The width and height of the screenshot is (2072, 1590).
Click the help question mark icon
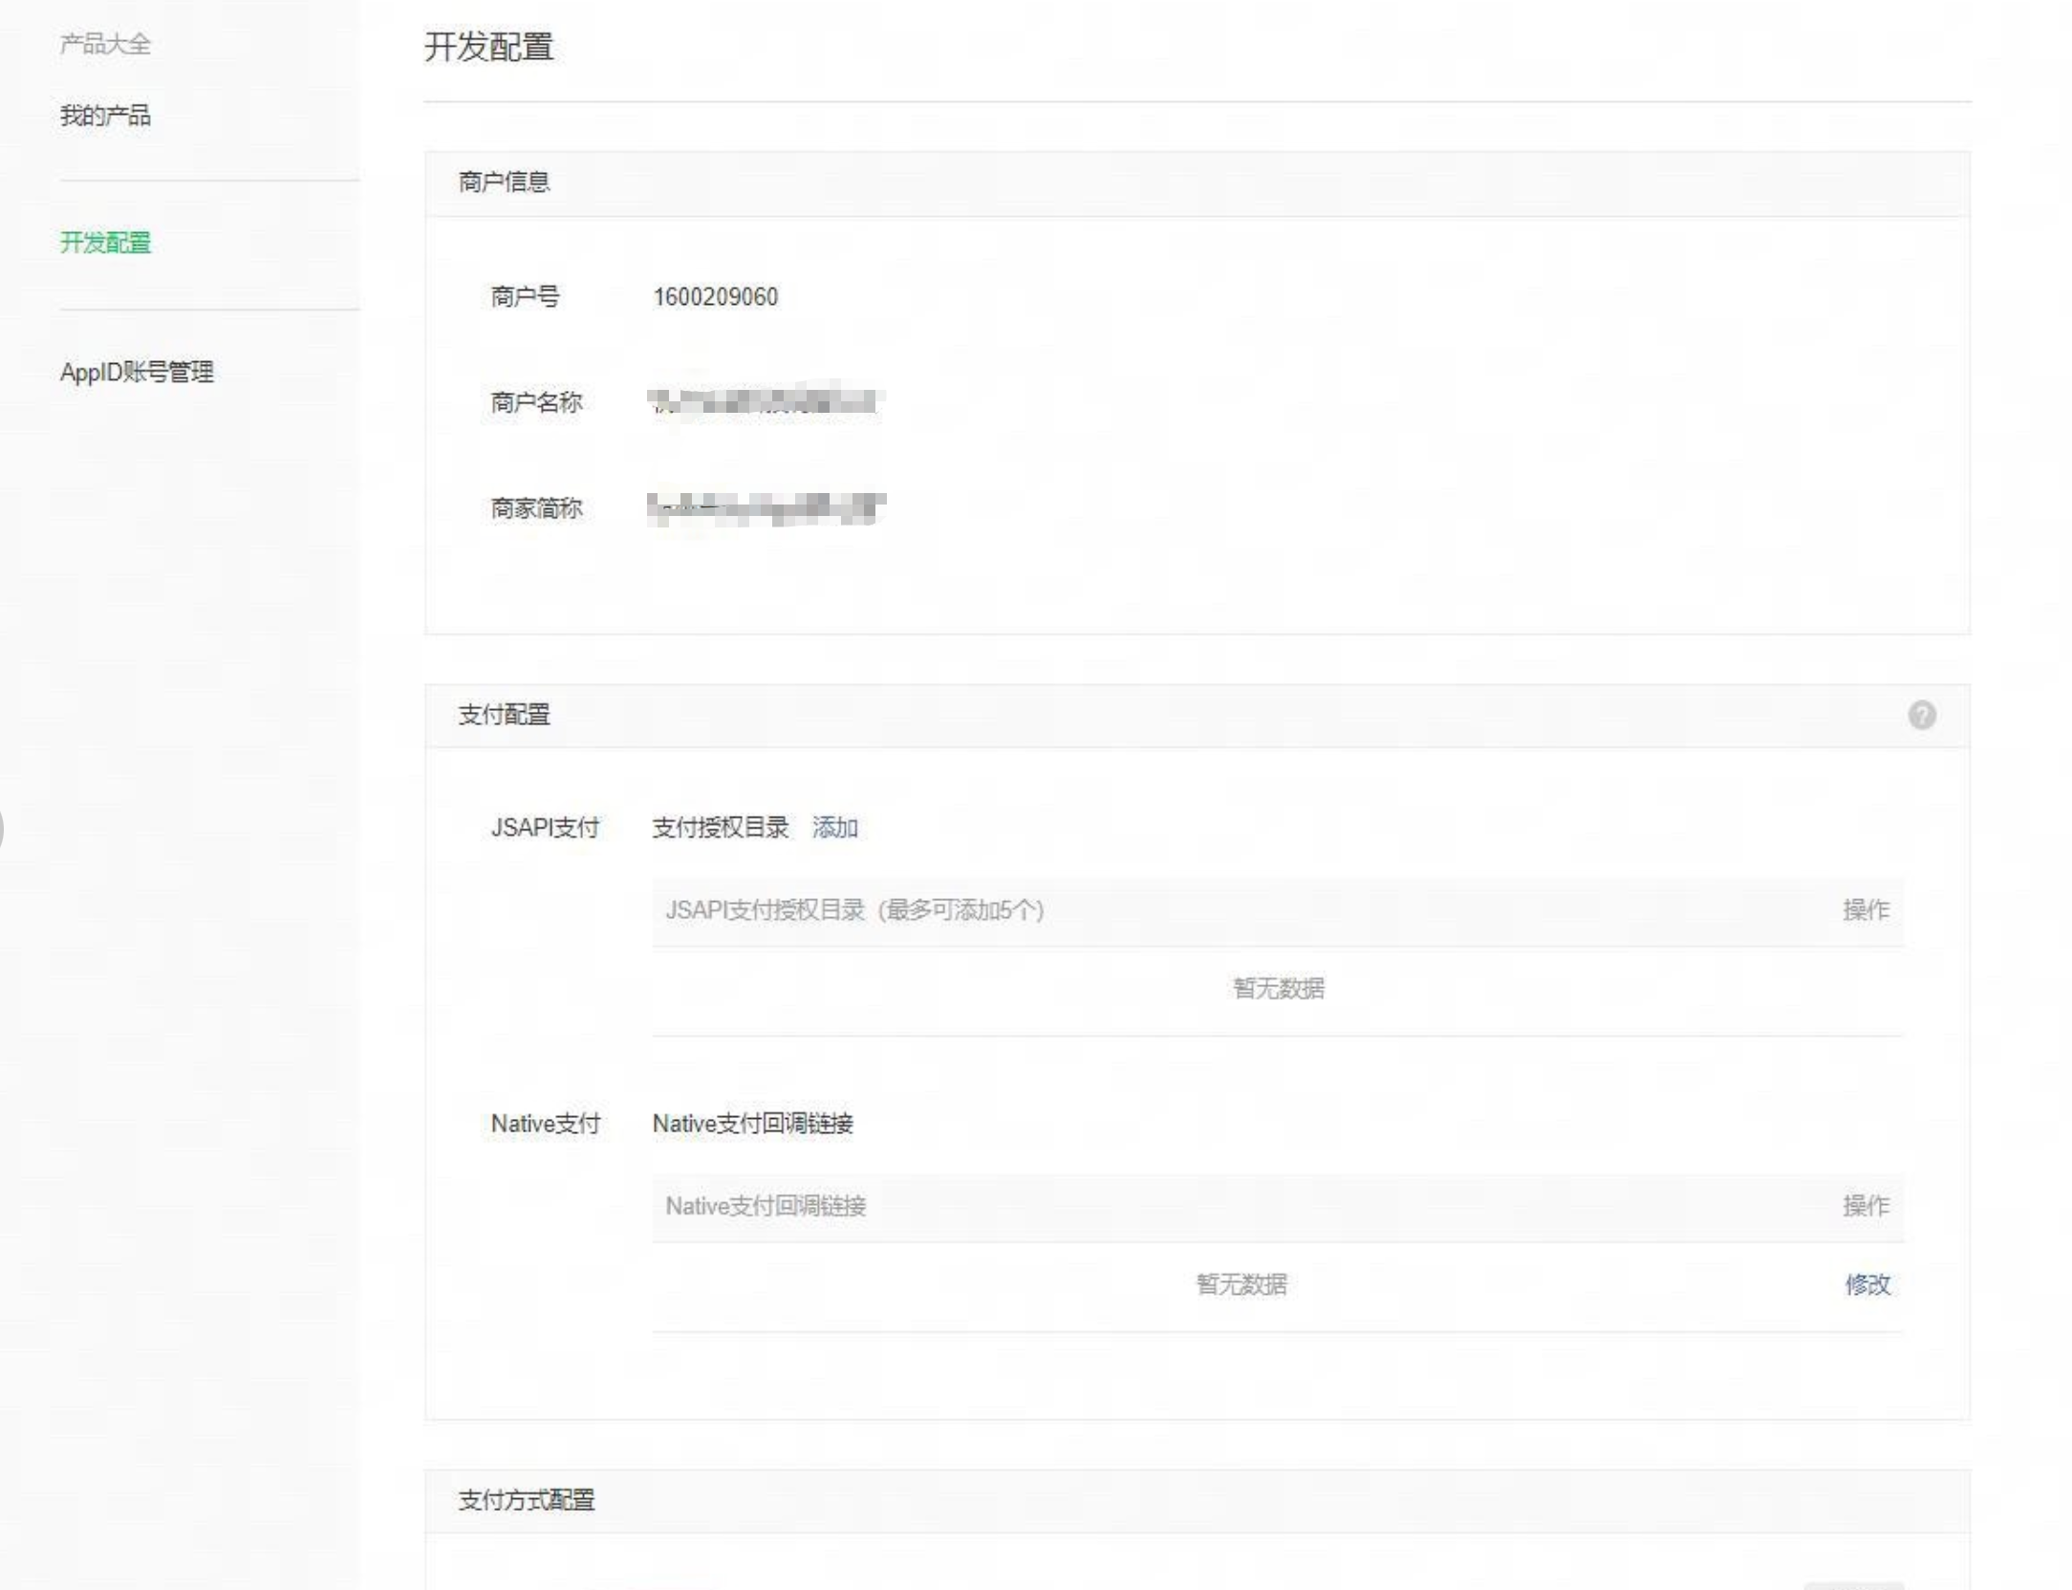tap(1921, 715)
